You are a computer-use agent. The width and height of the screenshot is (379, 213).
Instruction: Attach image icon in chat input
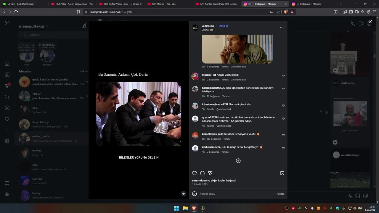(358, 196)
